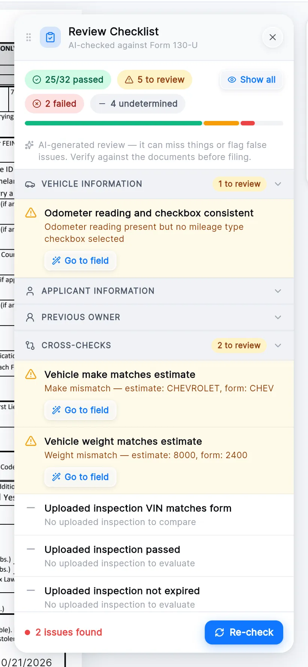308x667 pixels.
Task: Open the VEHICLE INFORMATION section header
Action: 154,184
